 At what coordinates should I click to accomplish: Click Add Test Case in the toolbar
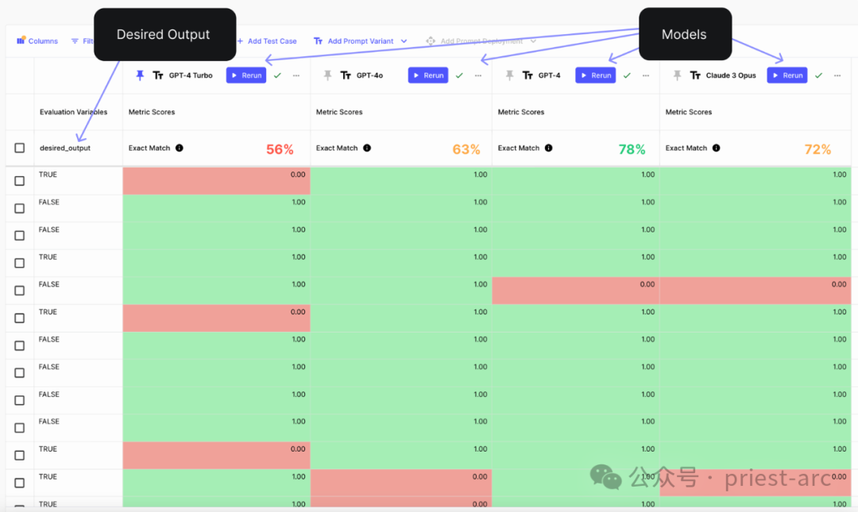click(267, 41)
